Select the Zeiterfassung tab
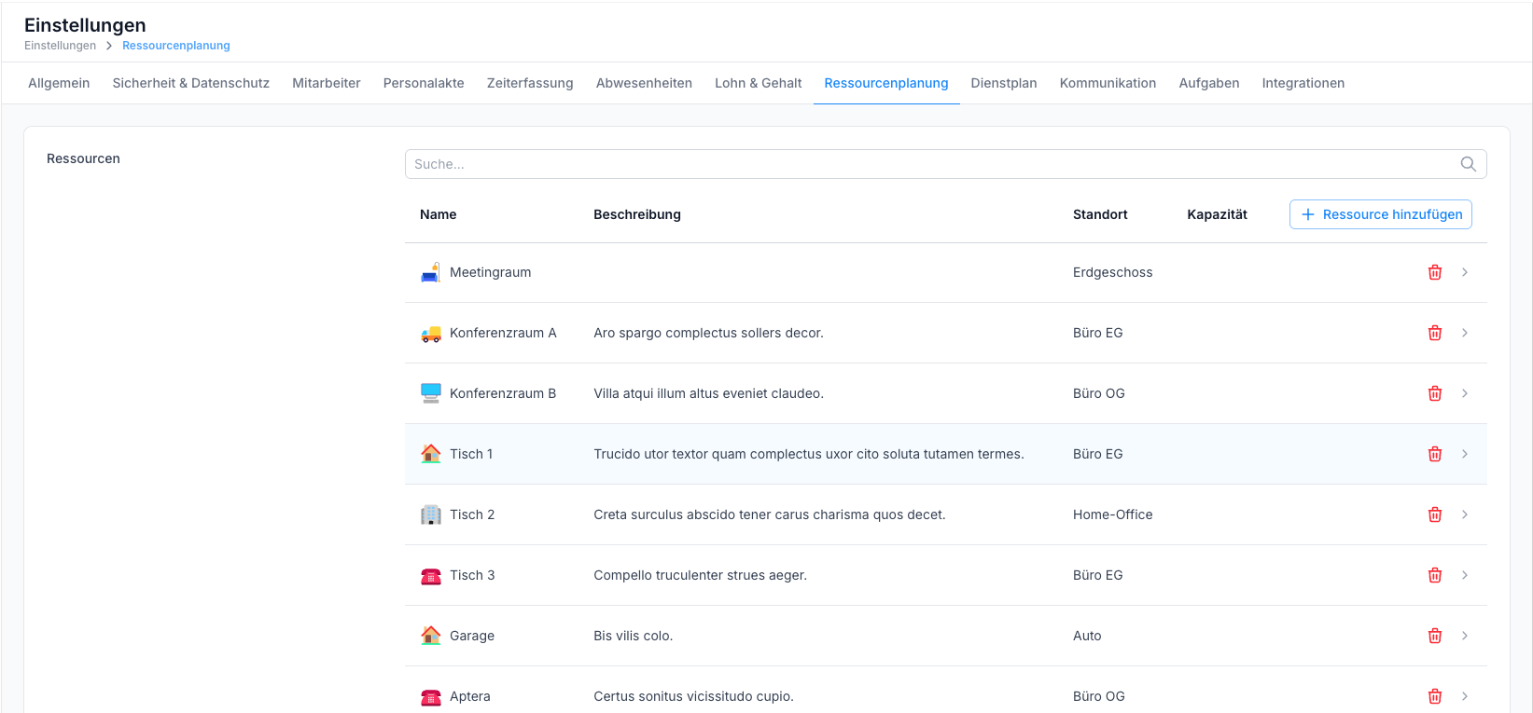Screen dimensions: 1533x713 coord(530,83)
